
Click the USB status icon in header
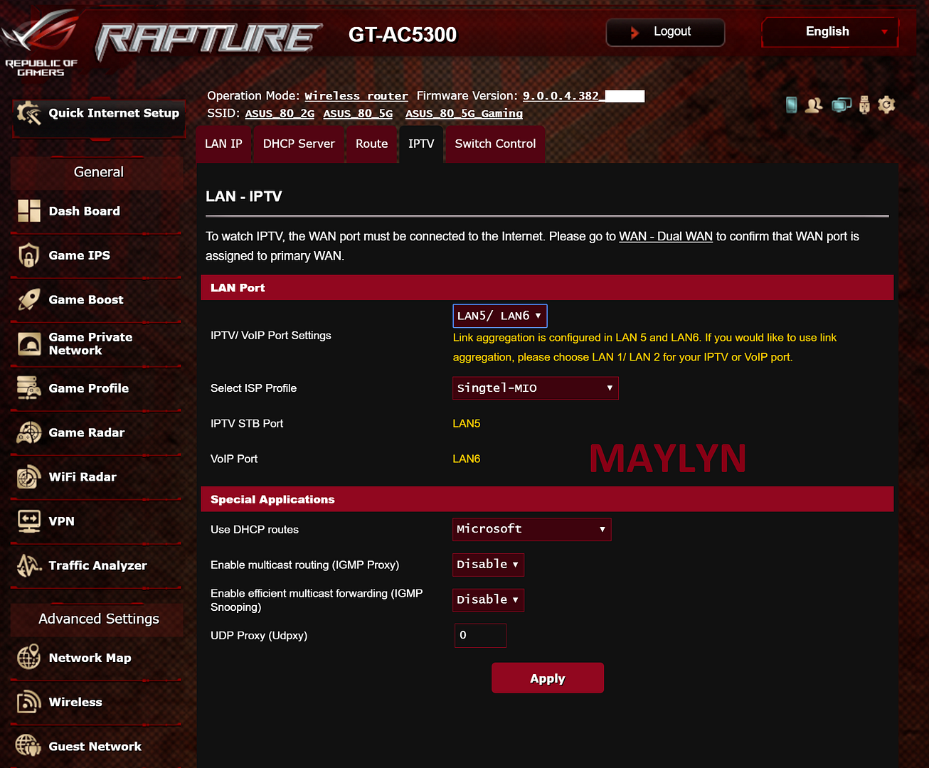coord(864,105)
